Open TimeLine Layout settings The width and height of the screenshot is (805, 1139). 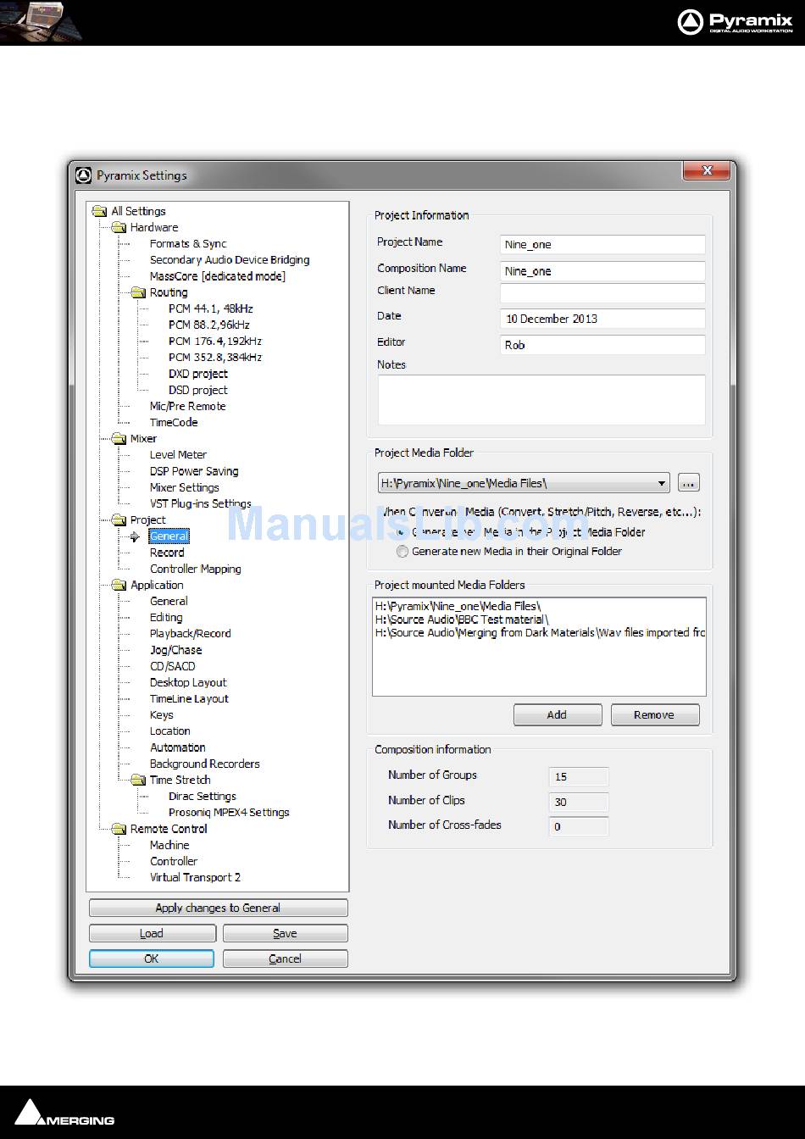(189, 699)
